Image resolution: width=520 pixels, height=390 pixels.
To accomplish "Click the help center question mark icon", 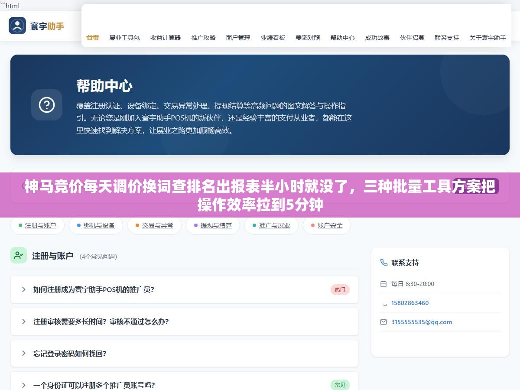I will pos(47,105).
